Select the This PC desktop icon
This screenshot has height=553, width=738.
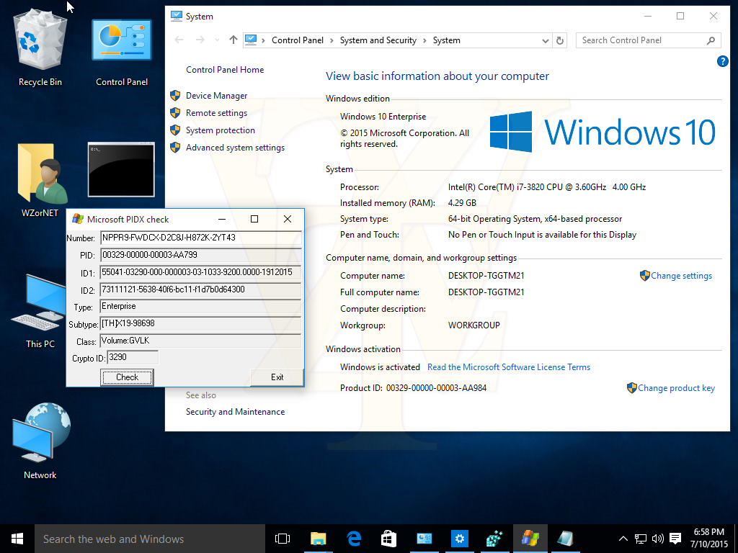[40, 311]
